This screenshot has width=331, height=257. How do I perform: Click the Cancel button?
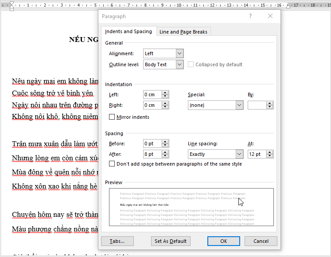click(x=261, y=241)
